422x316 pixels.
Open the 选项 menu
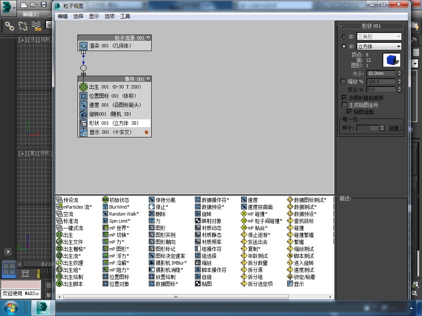point(110,16)
